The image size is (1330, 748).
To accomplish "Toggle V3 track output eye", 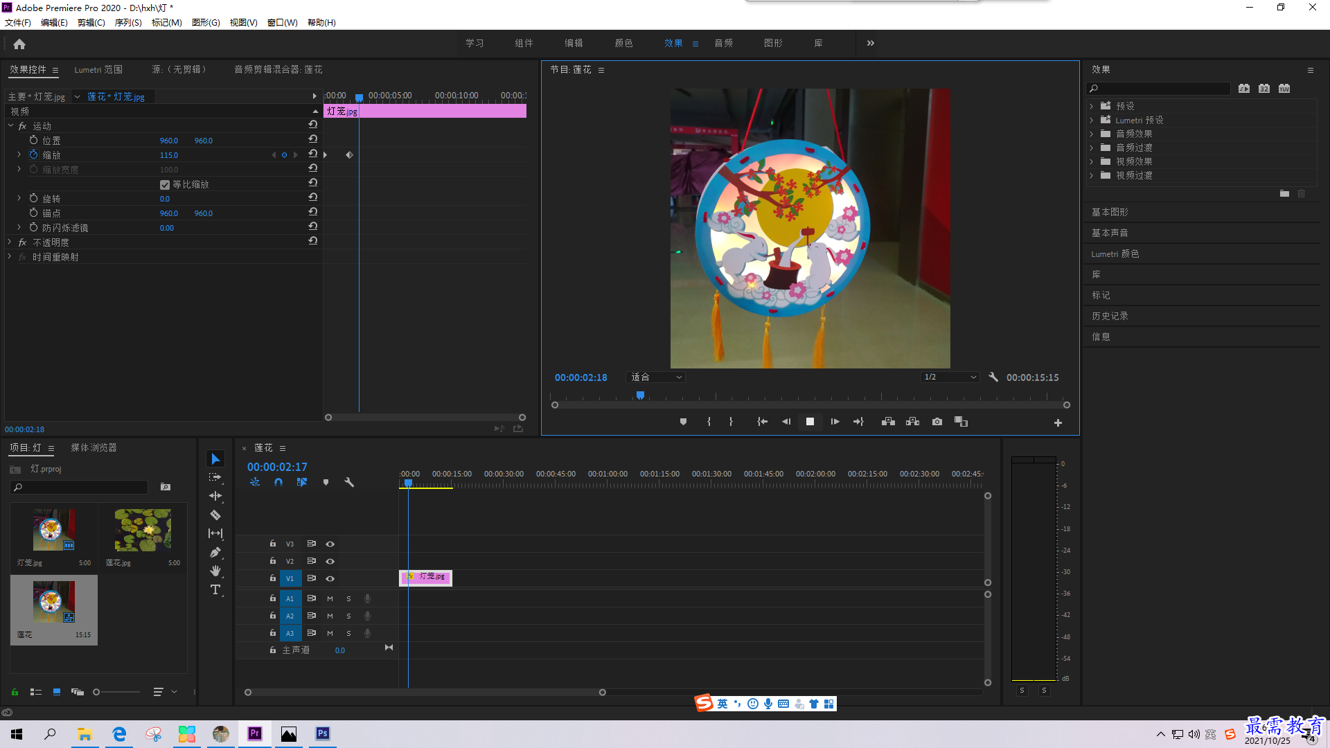I will tap(330, 544).
